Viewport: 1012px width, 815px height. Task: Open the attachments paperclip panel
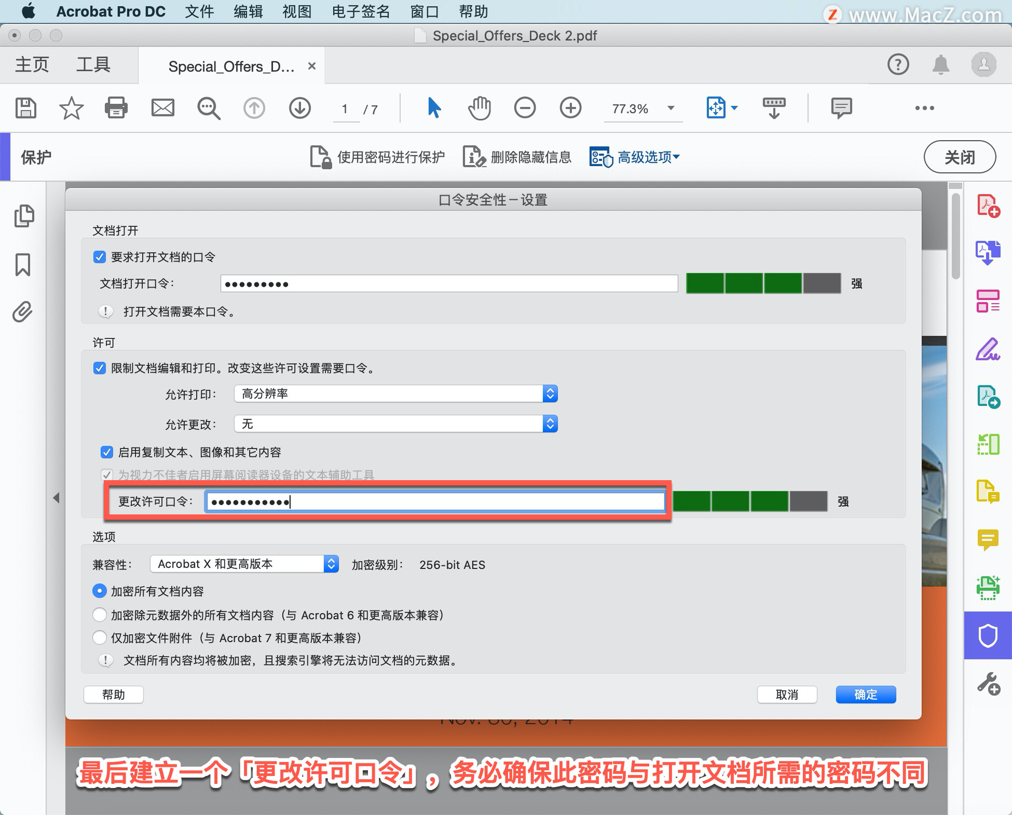(23, 312)
